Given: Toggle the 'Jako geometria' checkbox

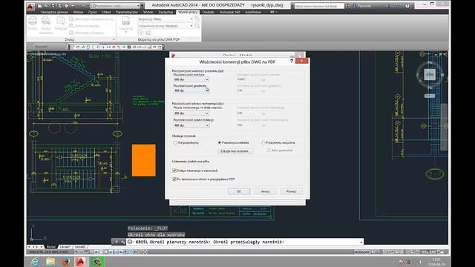Looking at the screenshot, I should coord(269,150).
